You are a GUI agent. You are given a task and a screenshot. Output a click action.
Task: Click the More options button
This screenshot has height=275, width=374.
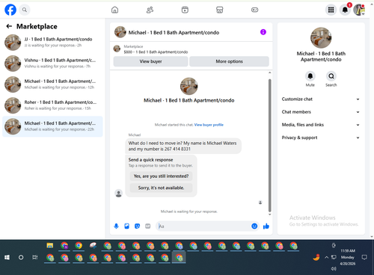click(x=229, y=61)
